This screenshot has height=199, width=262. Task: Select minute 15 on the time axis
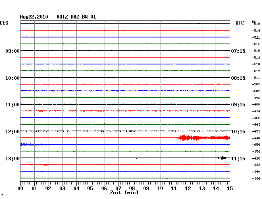[230, 189]
